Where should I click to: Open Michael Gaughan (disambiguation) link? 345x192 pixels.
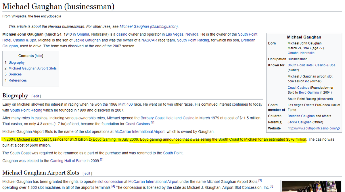click(x=149, y=26)
